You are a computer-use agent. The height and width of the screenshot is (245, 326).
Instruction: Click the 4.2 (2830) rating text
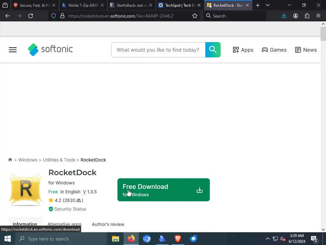(x=69, y=200)
